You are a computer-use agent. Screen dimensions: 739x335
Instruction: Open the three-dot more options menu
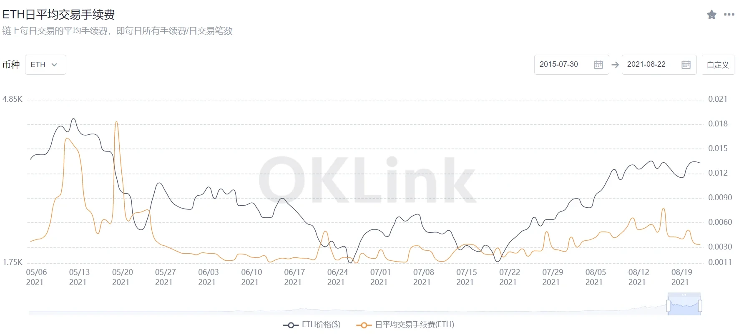729,15
